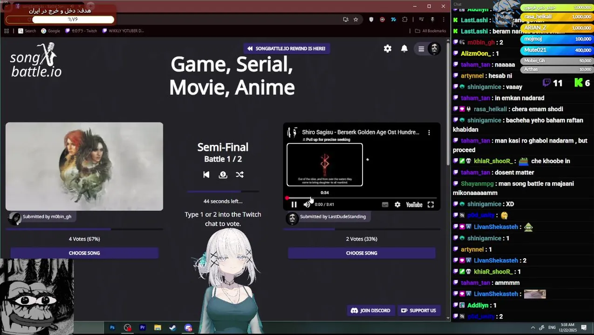
Task: Open the Google bookmark
Action: [x=51, y=31]
